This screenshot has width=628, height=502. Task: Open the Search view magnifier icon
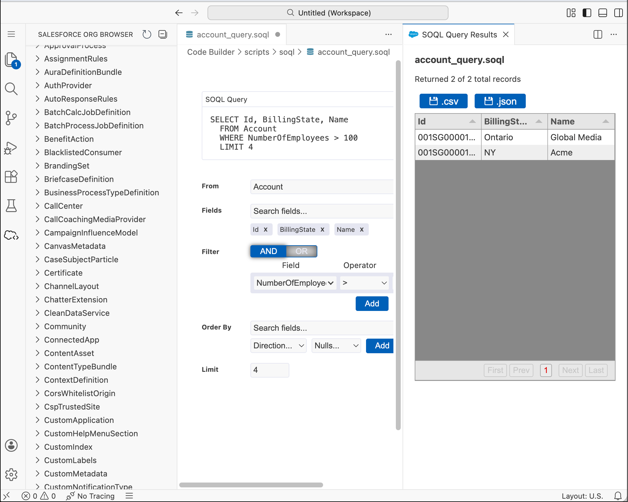[x=11, y=89]
